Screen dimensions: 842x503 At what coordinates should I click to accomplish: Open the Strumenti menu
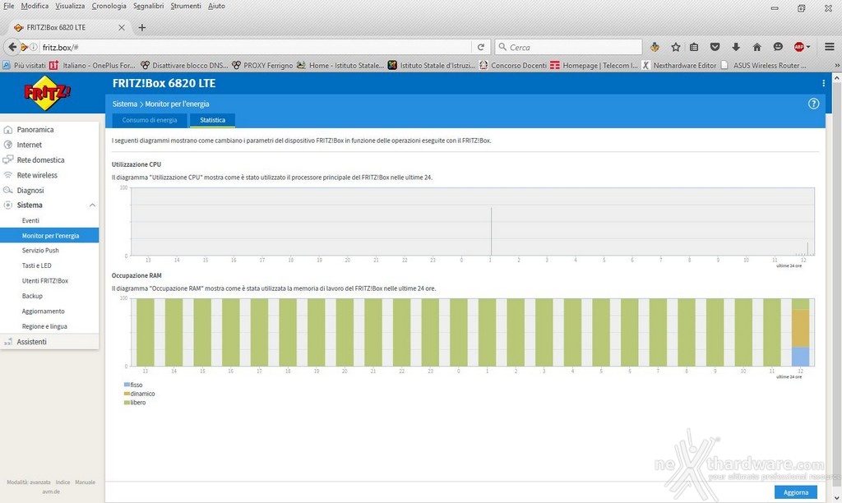[x=186, y=6]
